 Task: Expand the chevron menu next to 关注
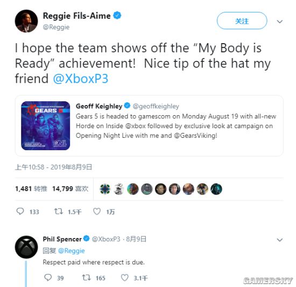(279, 22)
